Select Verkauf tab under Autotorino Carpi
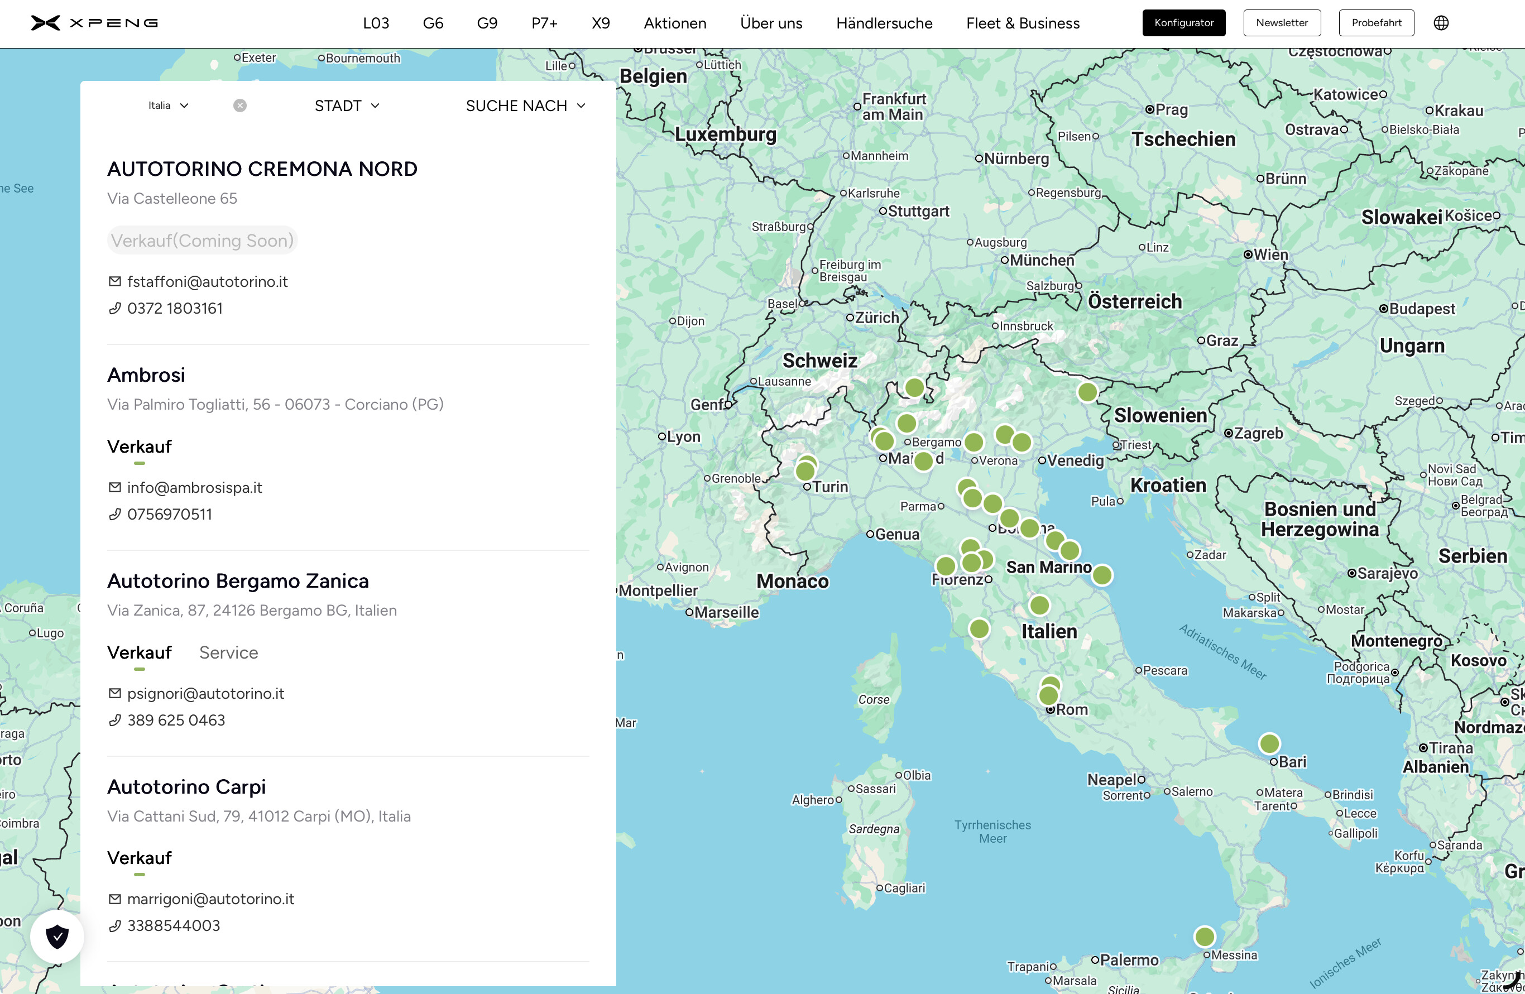The height and width of the screenshot is (994, 1525). coord(140,858)
